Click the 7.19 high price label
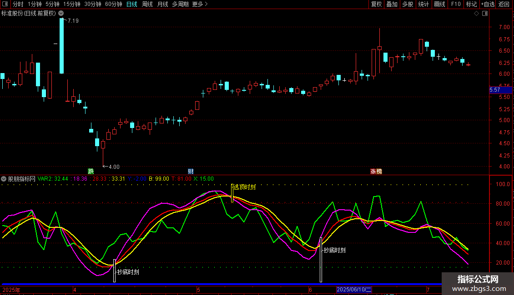The image size is (514, 295). click(73, 20)
